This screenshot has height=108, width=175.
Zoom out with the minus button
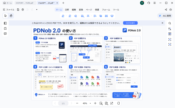click(x=77, y=103)
